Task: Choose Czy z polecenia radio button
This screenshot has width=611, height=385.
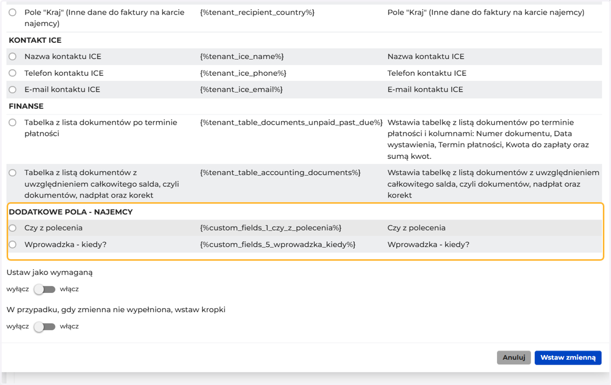Action: click(13, 228)
